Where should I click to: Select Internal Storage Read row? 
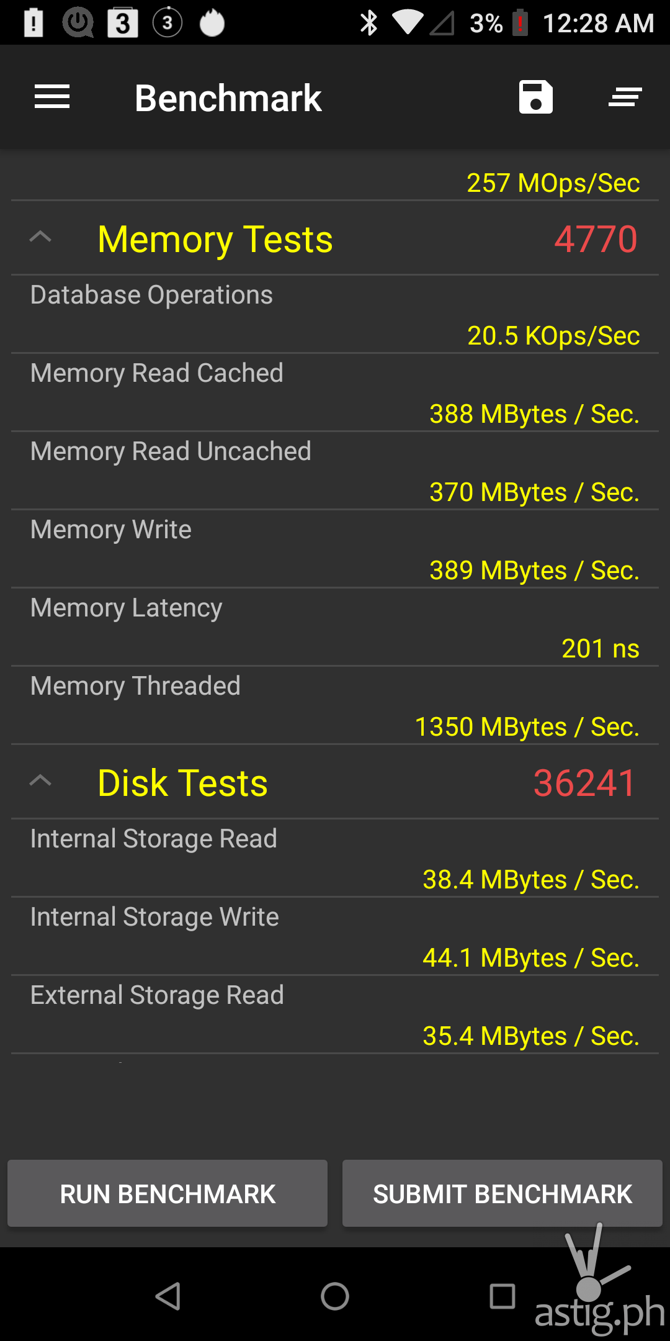tap(335, 859)
